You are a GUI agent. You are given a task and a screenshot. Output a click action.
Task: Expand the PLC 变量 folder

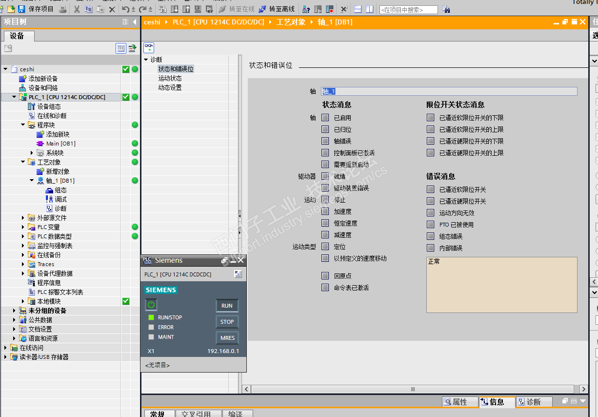23,227
